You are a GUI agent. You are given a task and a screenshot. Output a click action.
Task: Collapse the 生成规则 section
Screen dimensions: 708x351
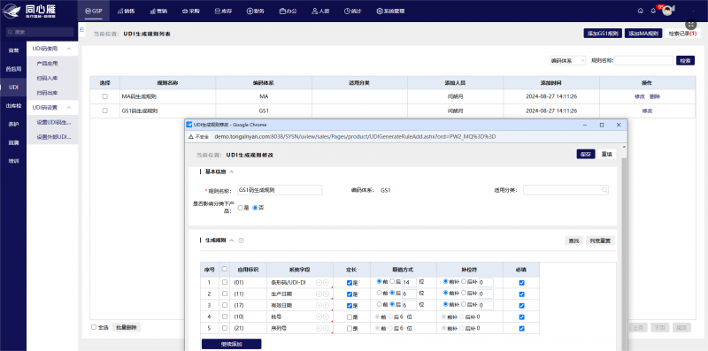232,240
